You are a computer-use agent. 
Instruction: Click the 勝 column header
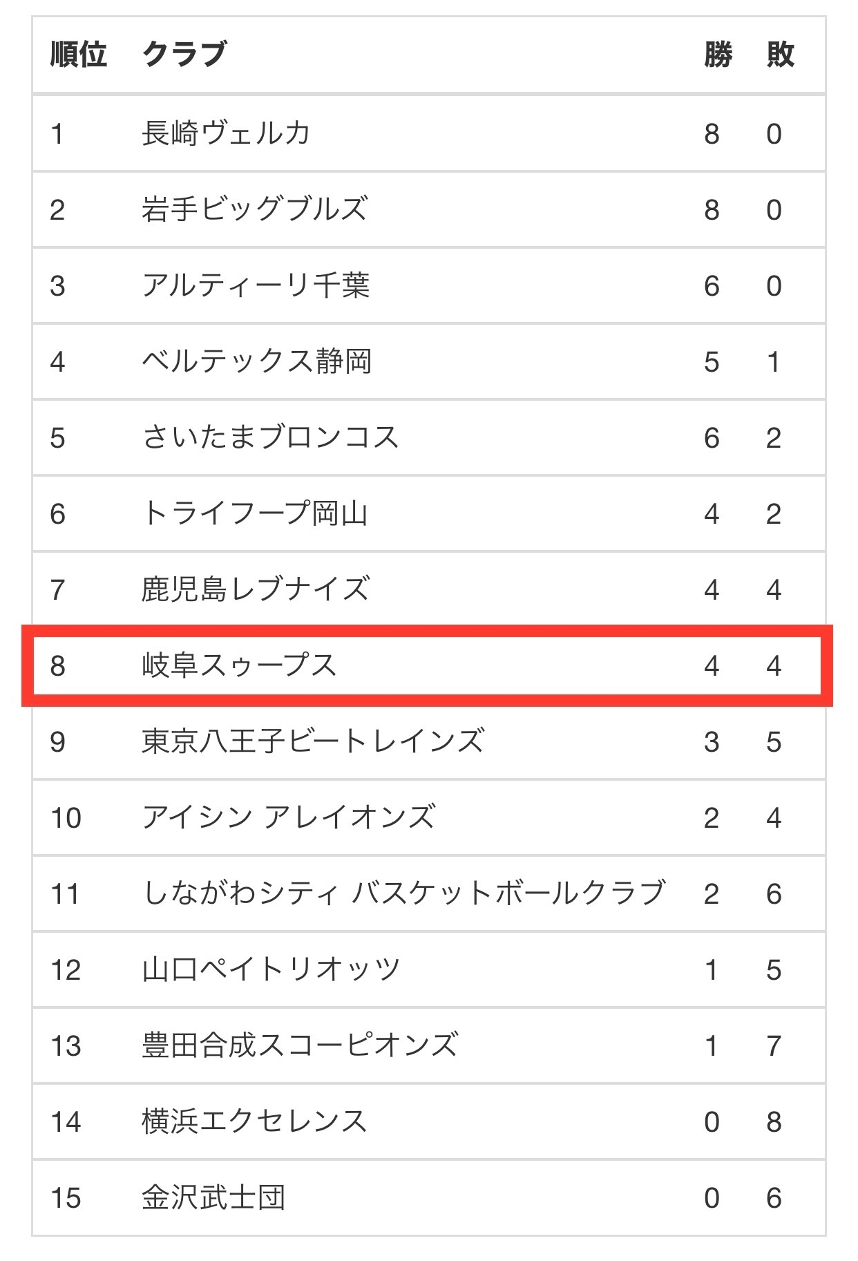click(x=718, y=54)
